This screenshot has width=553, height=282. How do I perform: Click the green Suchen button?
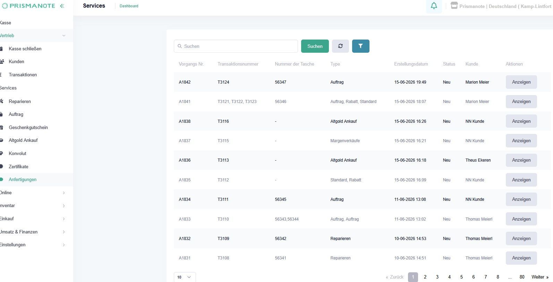click(x=315, y=46)
